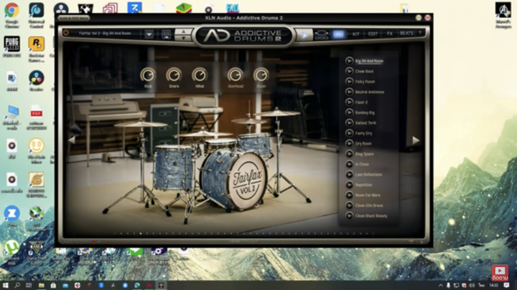Image resolution: width=517 pixels, height=290 pixels.
Task: Open taskbar search magnifier
Action: point(17,286)
